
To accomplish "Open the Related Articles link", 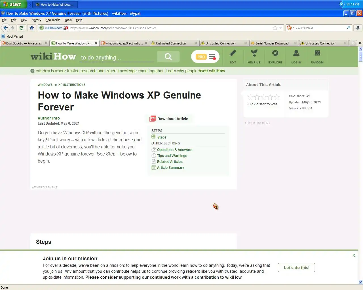I will coord(170,161).
